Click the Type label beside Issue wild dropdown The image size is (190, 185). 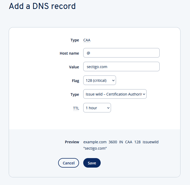pos(75,94)
